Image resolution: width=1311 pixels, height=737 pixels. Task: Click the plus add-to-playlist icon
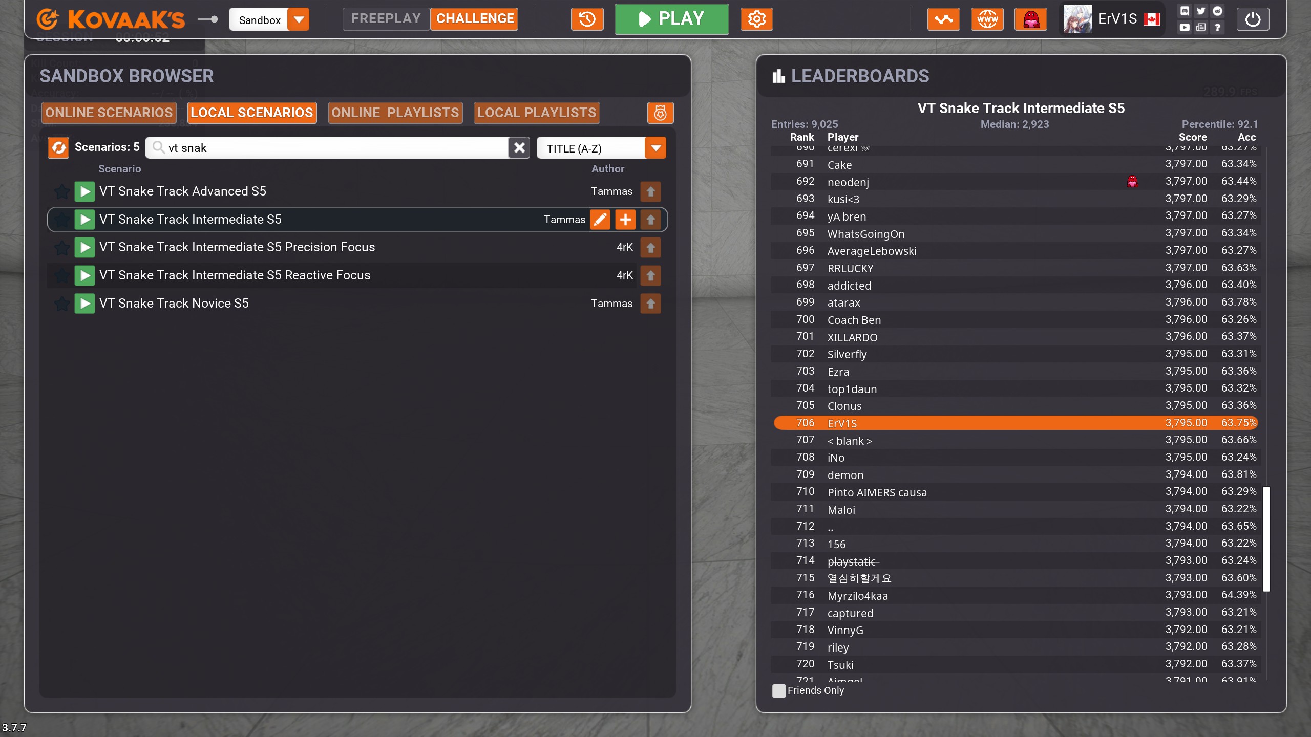point(625,220)
